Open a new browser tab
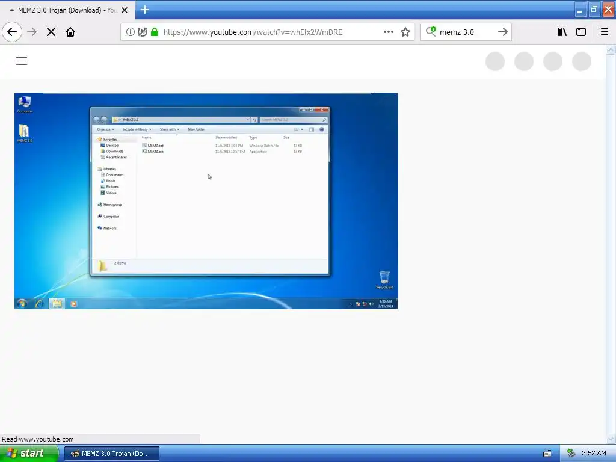The width and height of the screenshot is (616, 462). pos(144,10)
